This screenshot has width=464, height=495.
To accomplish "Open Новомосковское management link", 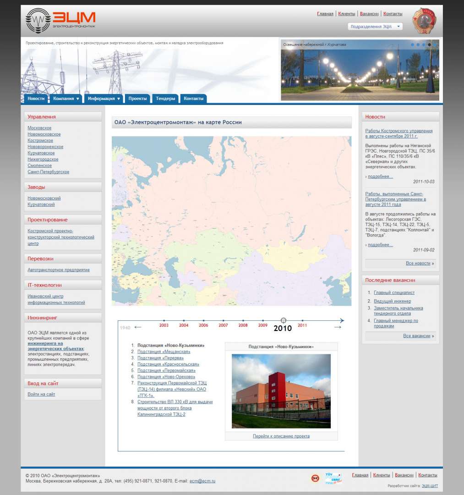I will [x=44, y=134].
